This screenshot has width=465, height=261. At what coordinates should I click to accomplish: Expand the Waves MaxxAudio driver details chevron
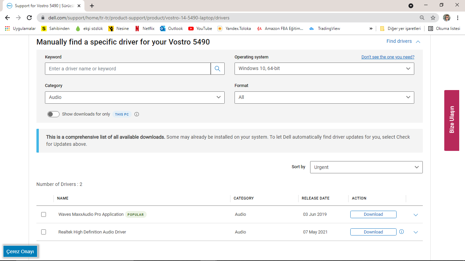point(416,215)
